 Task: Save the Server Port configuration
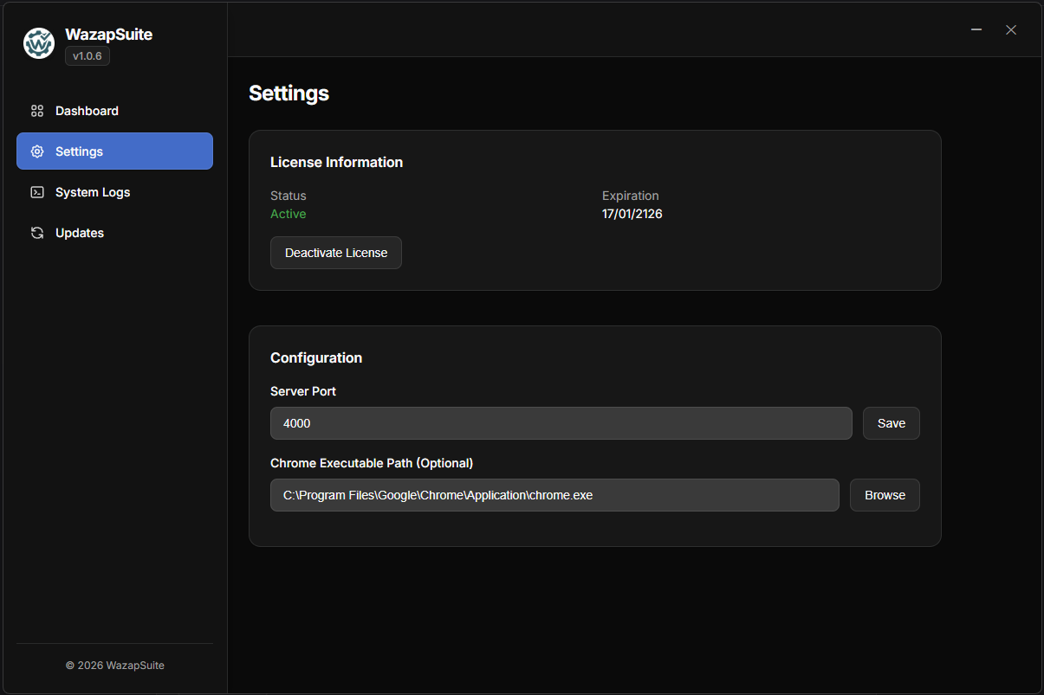[x=891, y=423]
